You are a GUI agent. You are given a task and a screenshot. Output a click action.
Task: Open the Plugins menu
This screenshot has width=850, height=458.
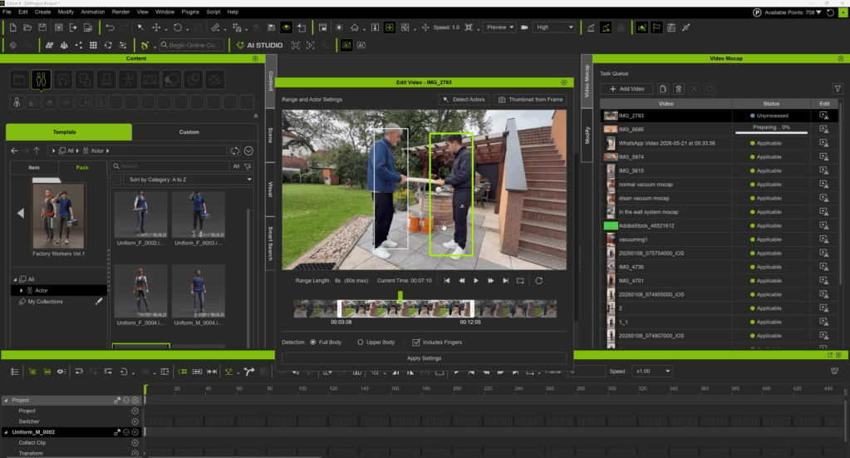click(190, 12)
